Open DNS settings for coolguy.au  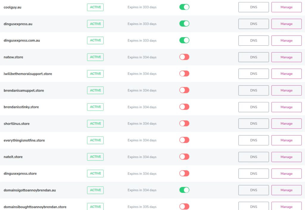point(253,7)
